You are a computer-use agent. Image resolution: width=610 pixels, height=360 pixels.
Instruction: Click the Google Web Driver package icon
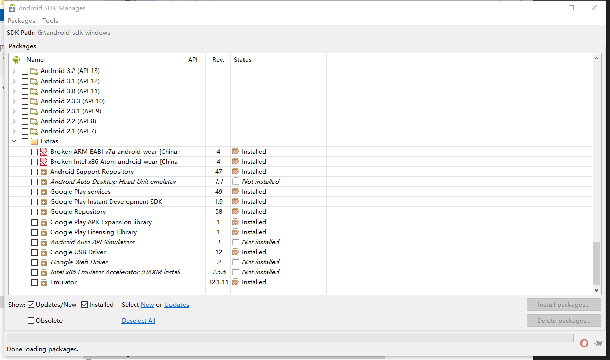[x=44, y=262]
